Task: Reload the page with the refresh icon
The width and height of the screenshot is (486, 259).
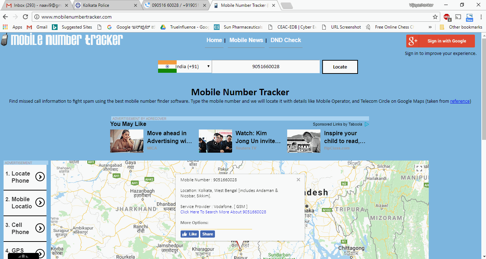Action: coord(25,17)
